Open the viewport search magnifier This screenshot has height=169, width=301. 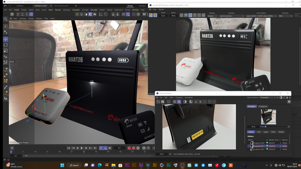point(5,19)
